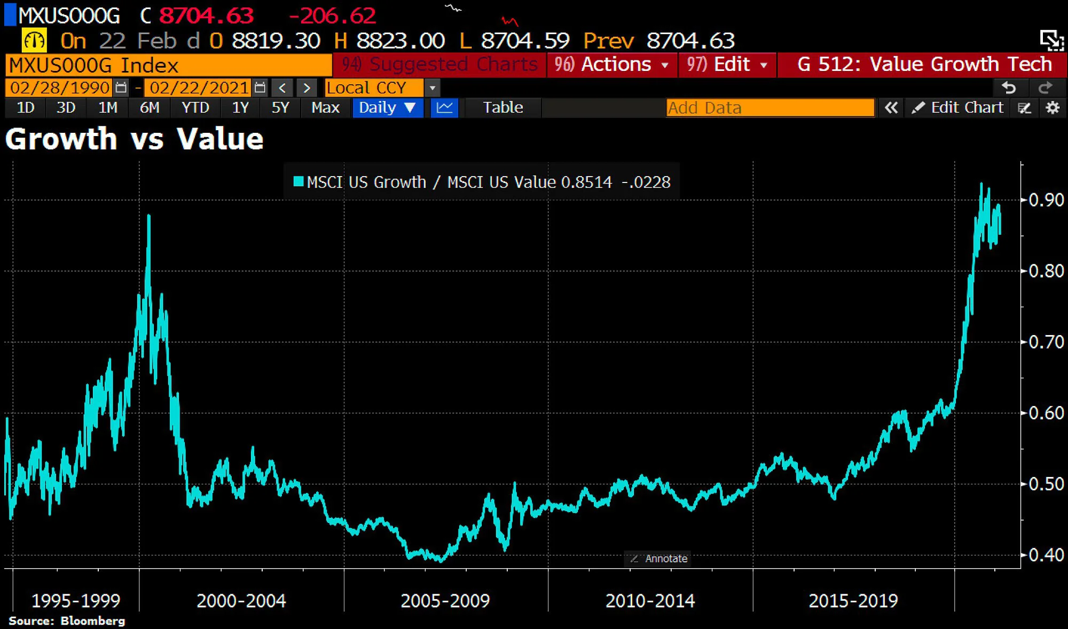Open the Actions dropdown menu
The width and height of the screenshot is (1068, 629).
[612, 65]
